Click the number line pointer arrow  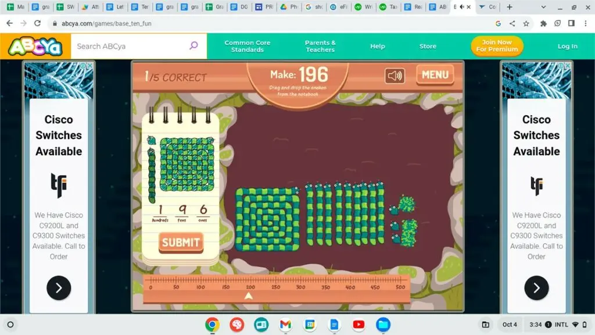click(x=249, y=295)
